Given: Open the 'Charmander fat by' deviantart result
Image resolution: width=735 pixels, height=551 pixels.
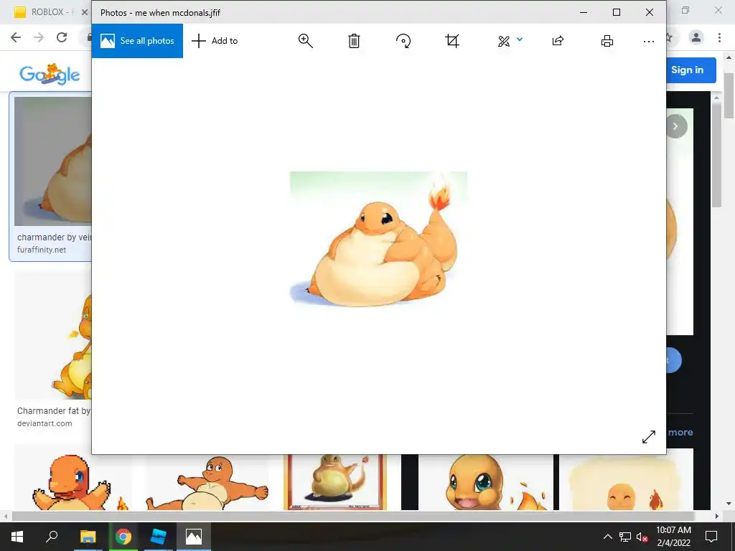Looking at the screenshot, I should pos(54,411).
